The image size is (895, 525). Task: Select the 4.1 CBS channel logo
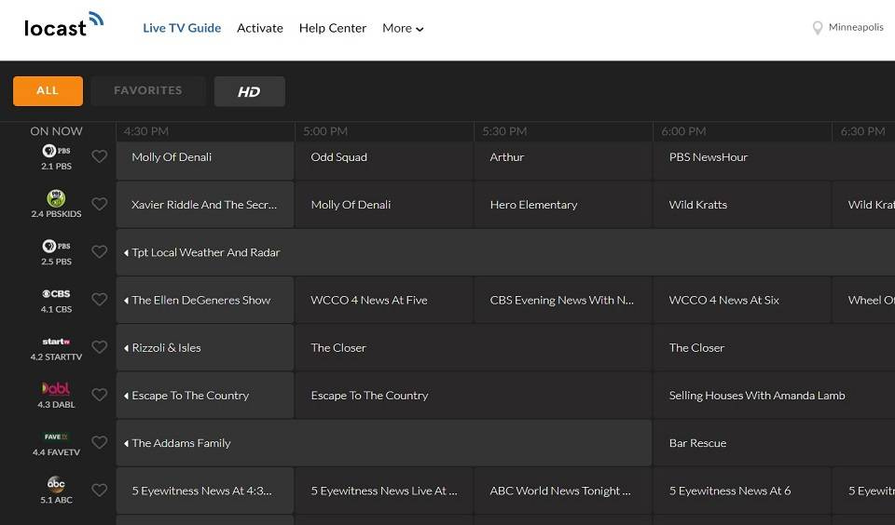56,293
